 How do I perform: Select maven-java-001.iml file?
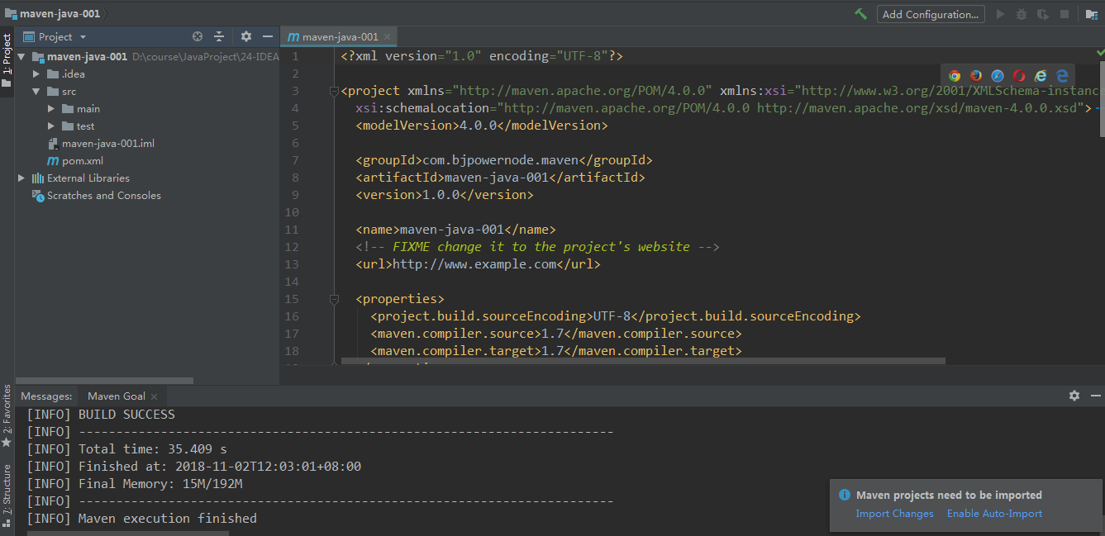click(107, 144)
